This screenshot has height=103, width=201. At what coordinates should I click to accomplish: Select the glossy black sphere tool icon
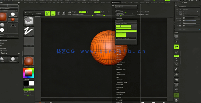tap(13, 25)
